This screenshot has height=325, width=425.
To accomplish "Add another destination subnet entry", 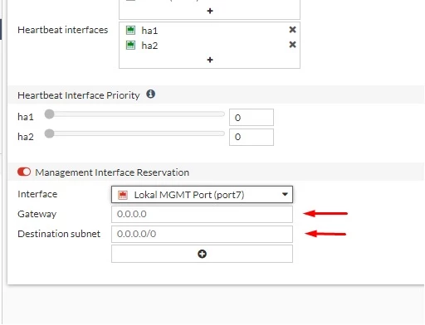I will pyautogui.click(x=202, y=254).
